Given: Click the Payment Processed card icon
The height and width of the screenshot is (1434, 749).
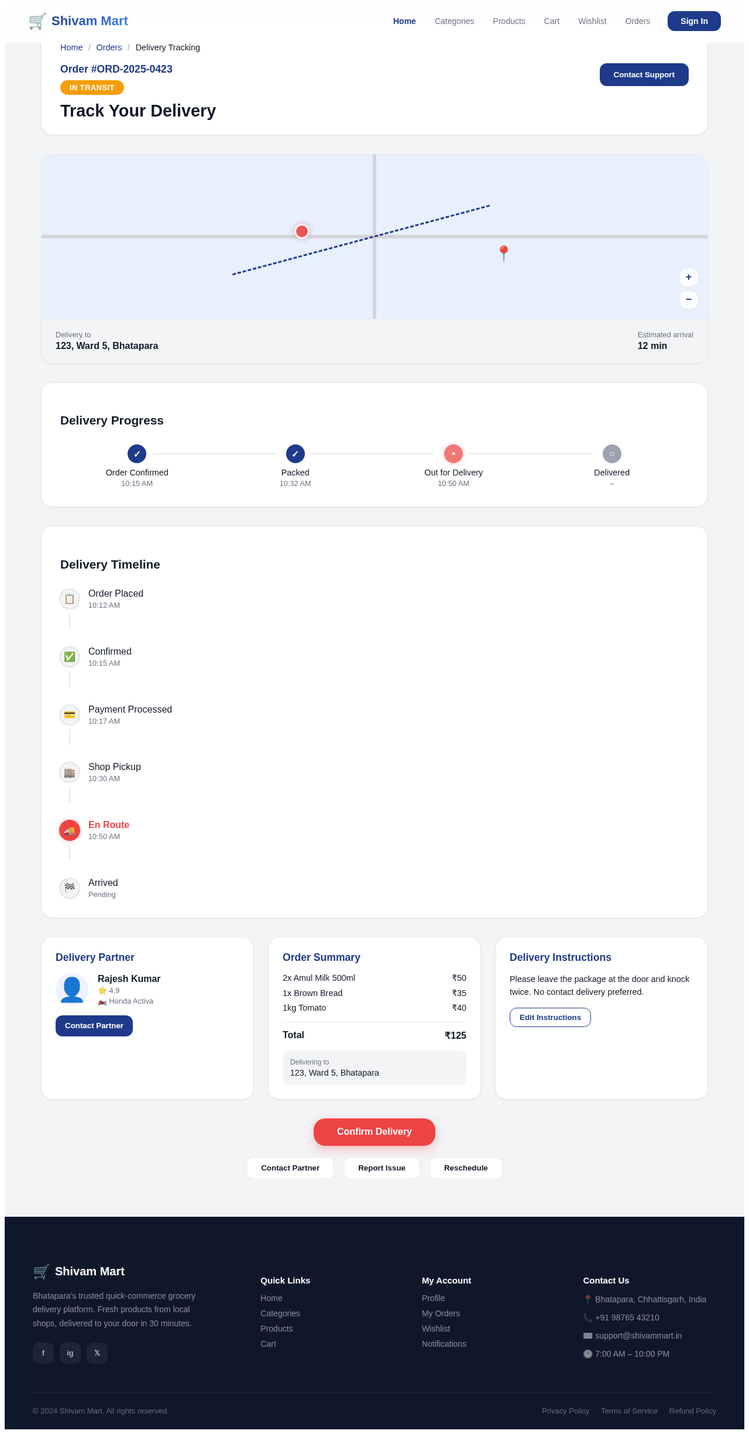Looking at the screenshot, I should click(70, 715).
